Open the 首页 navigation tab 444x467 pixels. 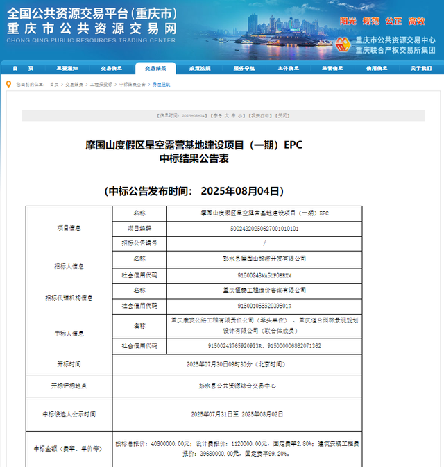(x=23, y=69)
